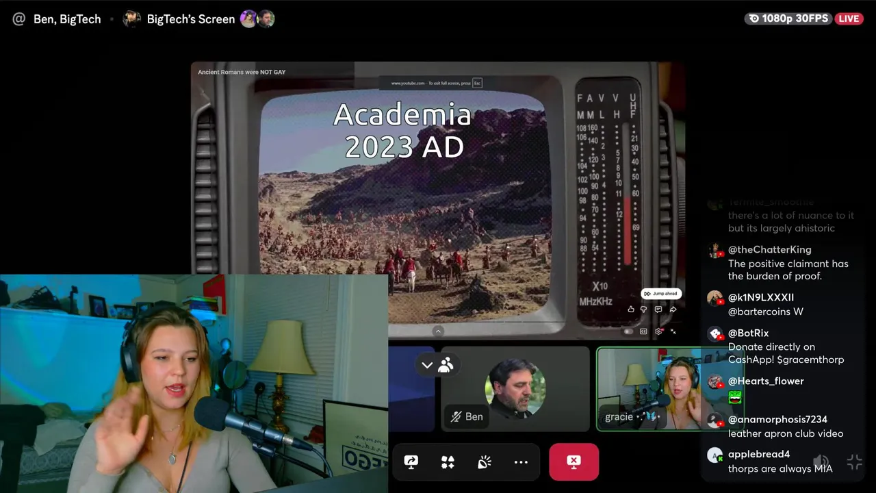Click BigTech's Screen title
Image resolution: width=876 pixels, height=493 pixels.
coord(191,19)
